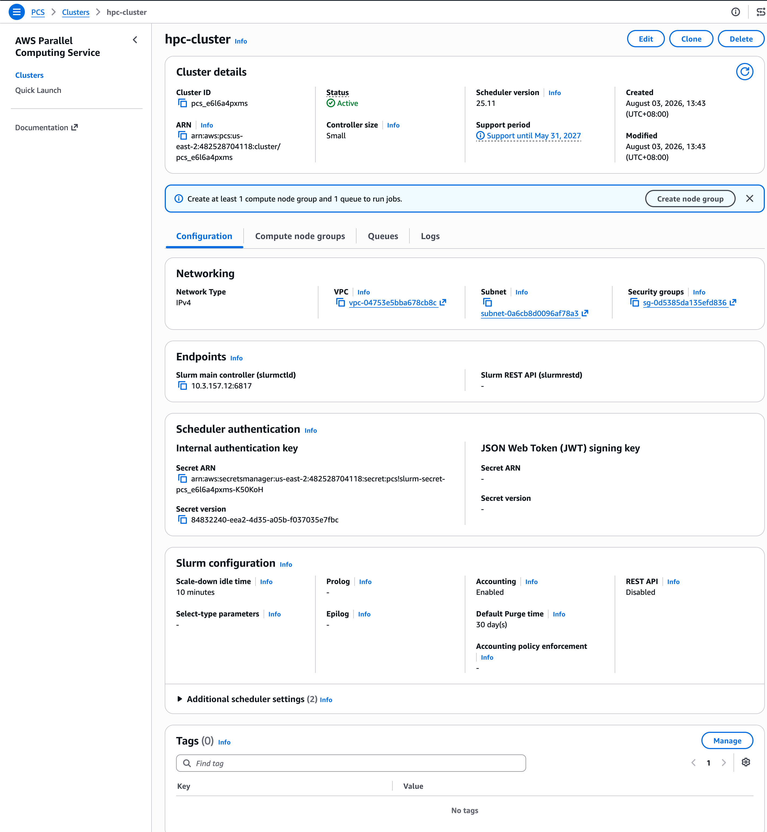Open Info for Additional scheduler settings
The image size is (767, 832).
(x=326, y=700)
